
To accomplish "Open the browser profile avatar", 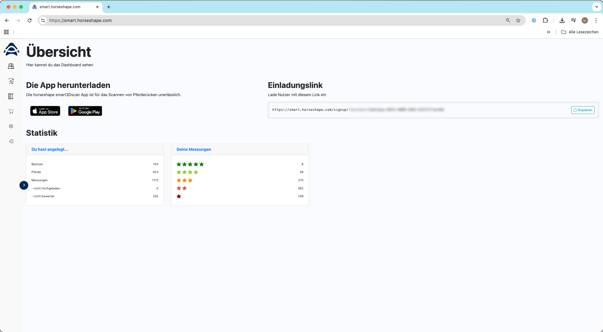I will tap(585, 20).
